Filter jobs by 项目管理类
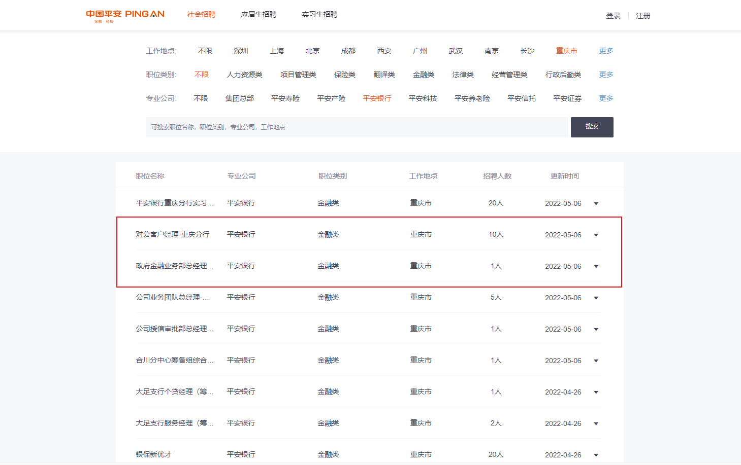 [x=298, y=75]
